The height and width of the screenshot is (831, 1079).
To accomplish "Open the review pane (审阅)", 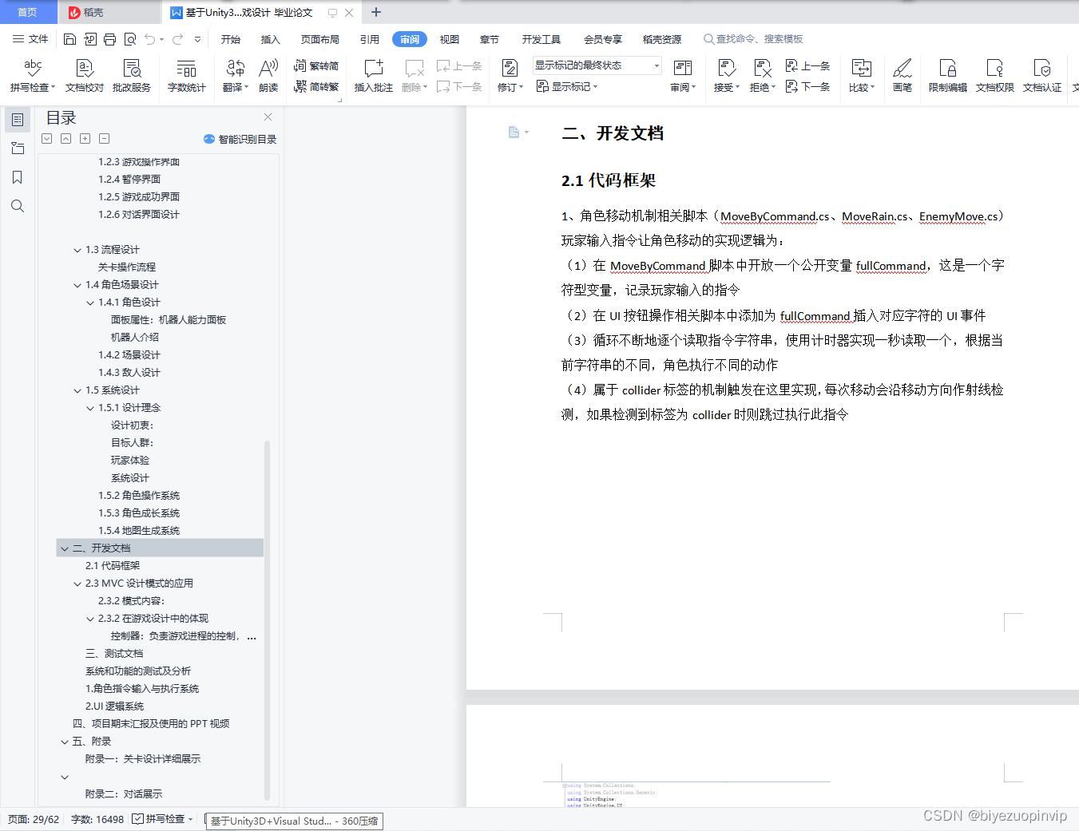I will (x=683, y=76).
